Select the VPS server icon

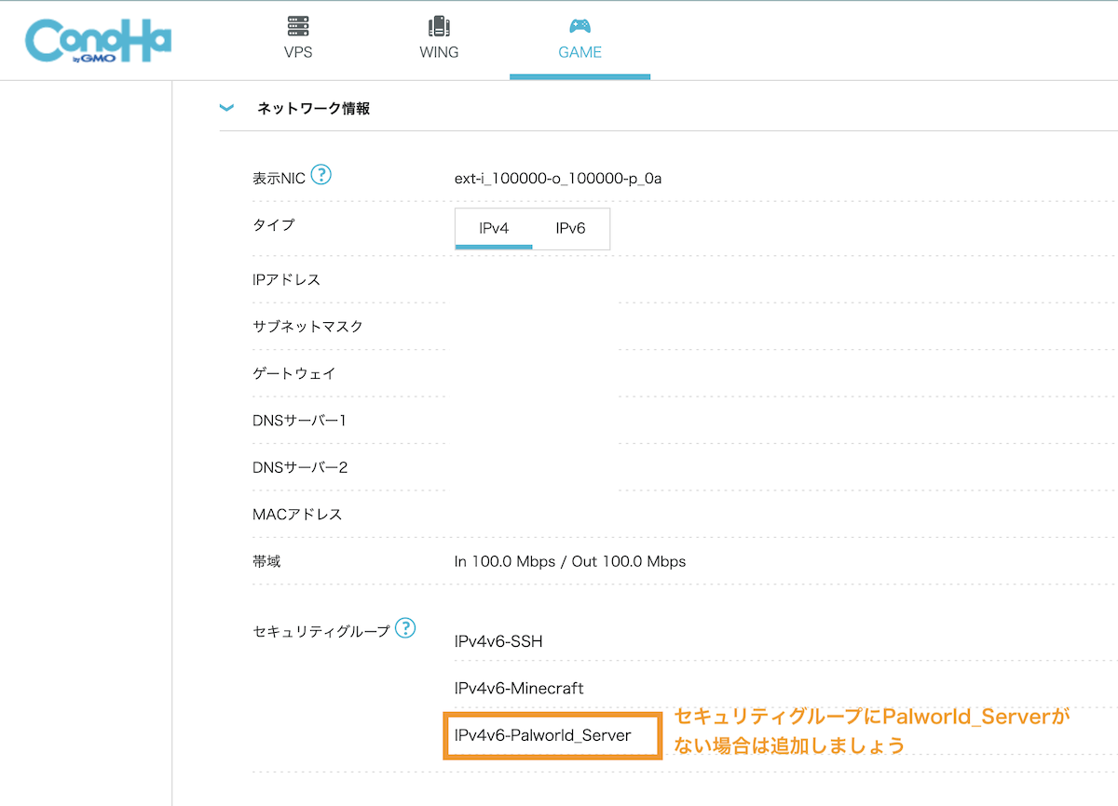pos(298,25)
